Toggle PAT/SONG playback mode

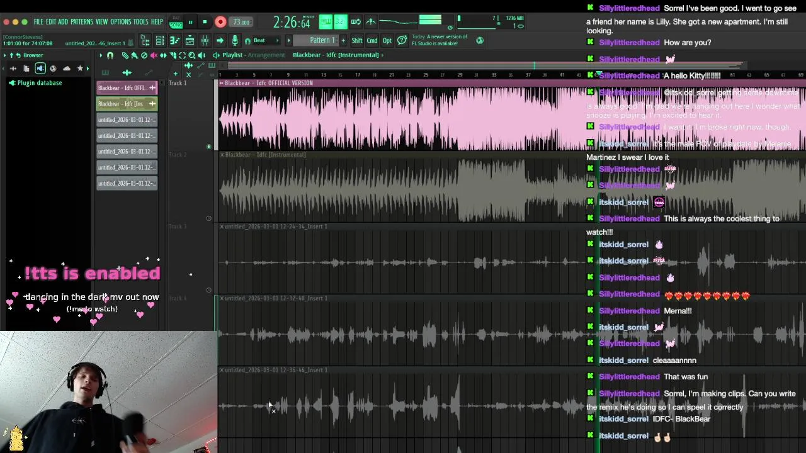coord(176,22)
